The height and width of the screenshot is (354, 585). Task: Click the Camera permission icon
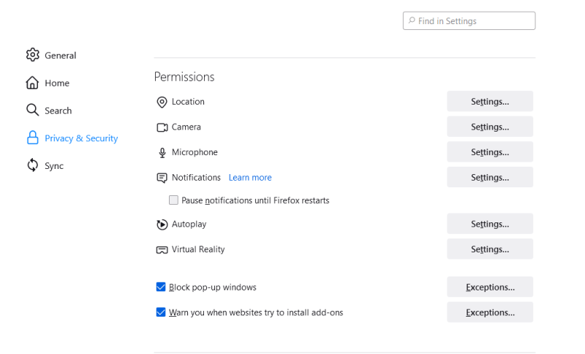point(162,127)
